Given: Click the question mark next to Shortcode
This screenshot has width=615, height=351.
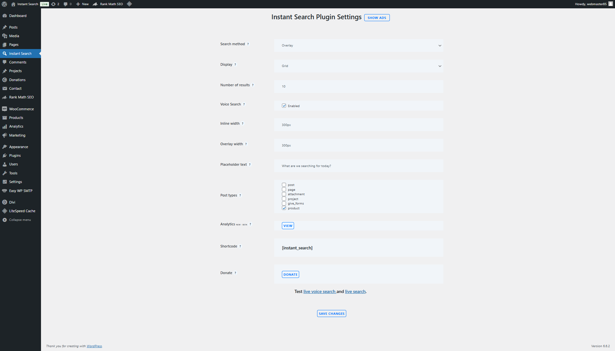Looking at the screenshot, I should tap(240, 247).
